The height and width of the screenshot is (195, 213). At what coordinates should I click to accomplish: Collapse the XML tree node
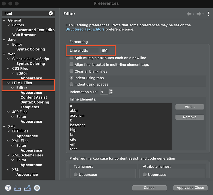click(x=4, y=126)
